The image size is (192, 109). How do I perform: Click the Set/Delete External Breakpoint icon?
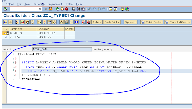coord(89,22)
